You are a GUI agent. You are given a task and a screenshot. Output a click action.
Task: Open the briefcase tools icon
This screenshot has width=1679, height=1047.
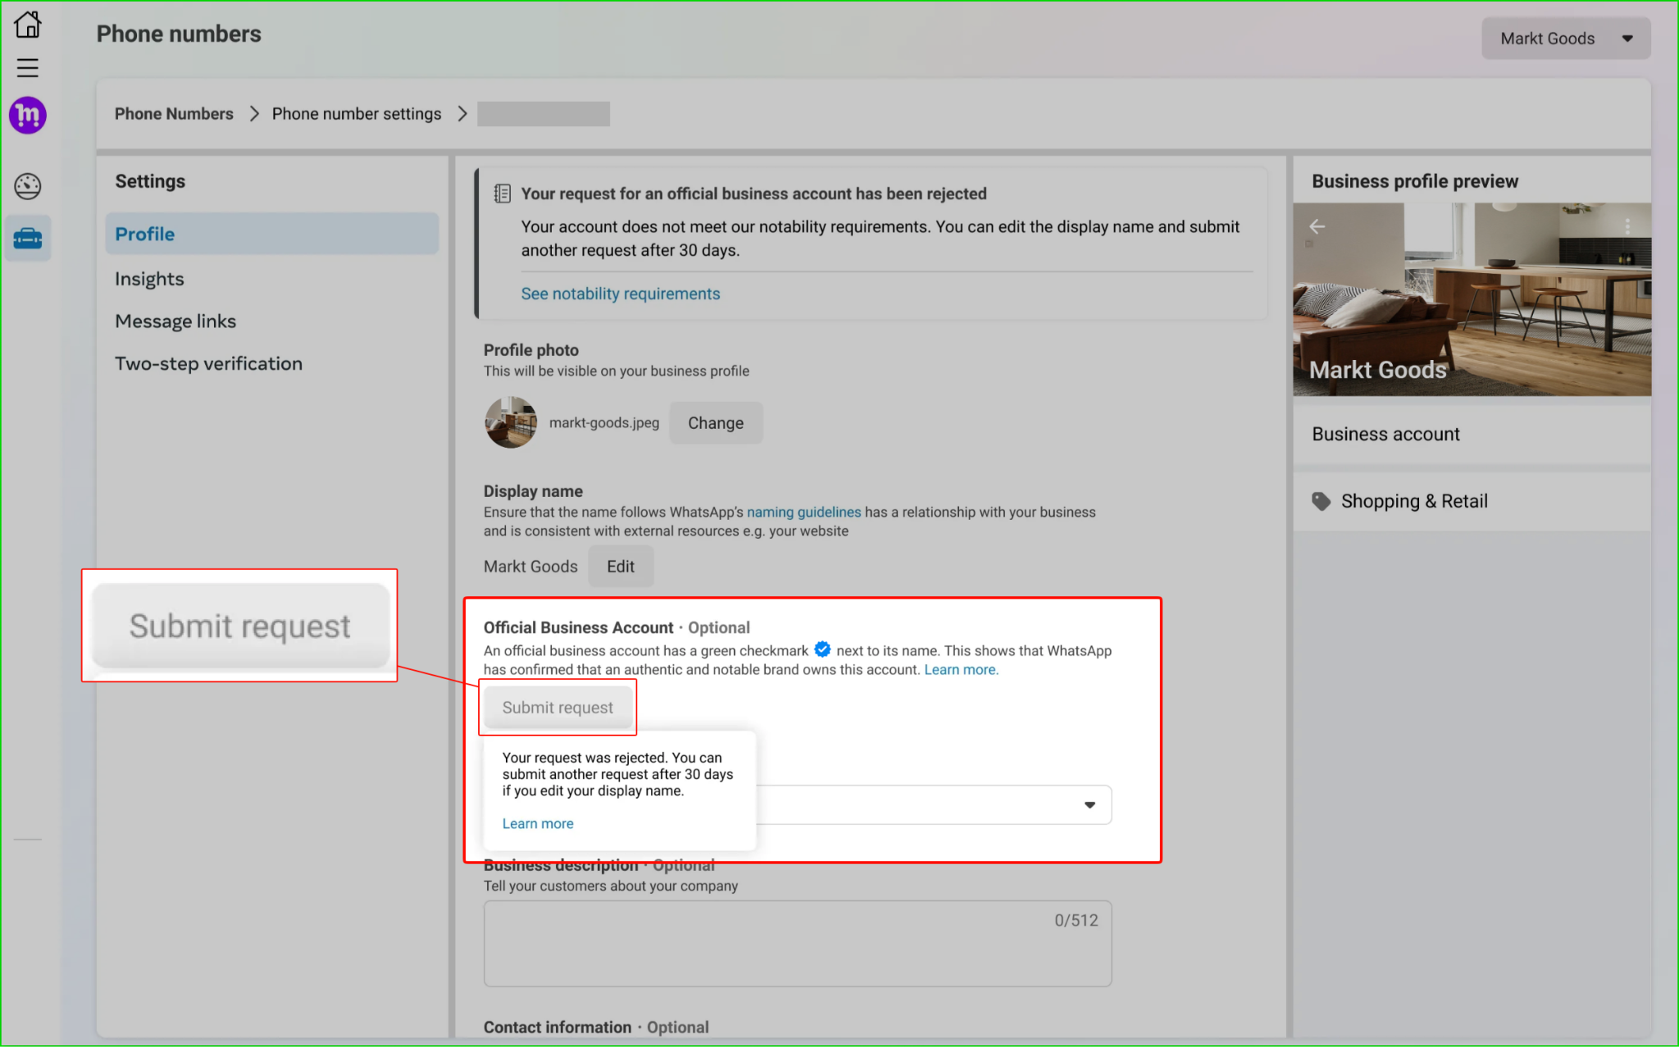pyautogui.click(x=27, y=239)
